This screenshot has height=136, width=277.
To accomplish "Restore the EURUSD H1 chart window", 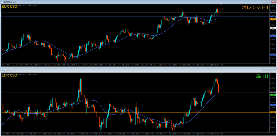I will pos(269,71).
